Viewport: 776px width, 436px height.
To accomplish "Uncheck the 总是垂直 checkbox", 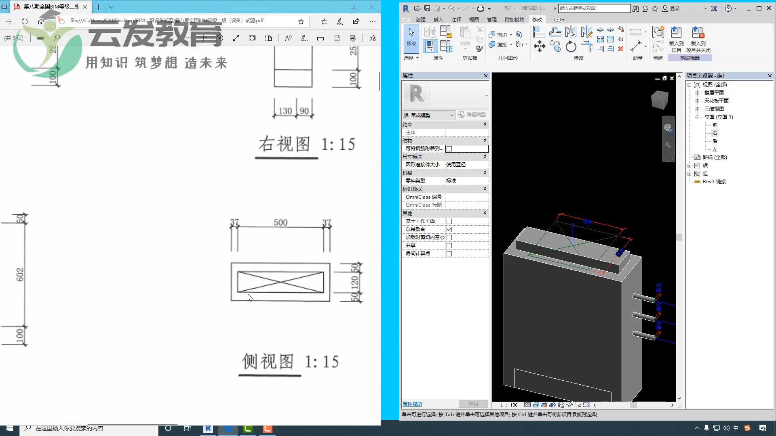I will tap(449, 229).
